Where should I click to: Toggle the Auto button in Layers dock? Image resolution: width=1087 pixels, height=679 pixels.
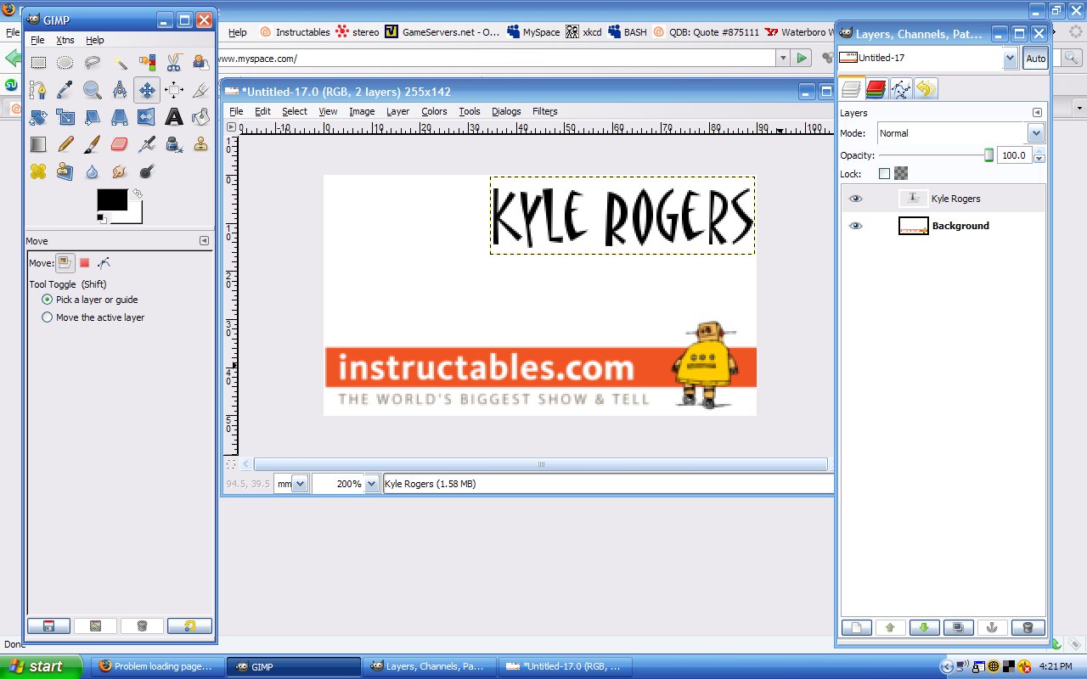pyautogui.click(x=1035, y=59)
